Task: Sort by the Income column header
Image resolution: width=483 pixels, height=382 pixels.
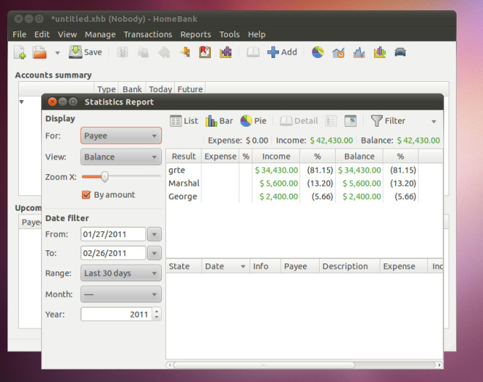Action: pyautogui.click(x=276, y=157)
